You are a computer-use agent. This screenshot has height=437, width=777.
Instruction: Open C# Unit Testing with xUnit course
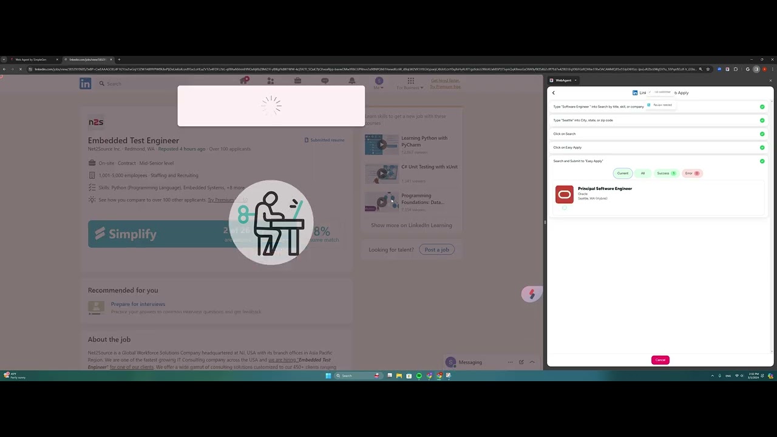(429, 167)
